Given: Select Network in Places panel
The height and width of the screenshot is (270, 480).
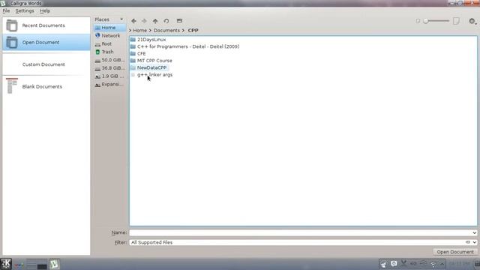Looking at the screenshot, I should (109, 35).
